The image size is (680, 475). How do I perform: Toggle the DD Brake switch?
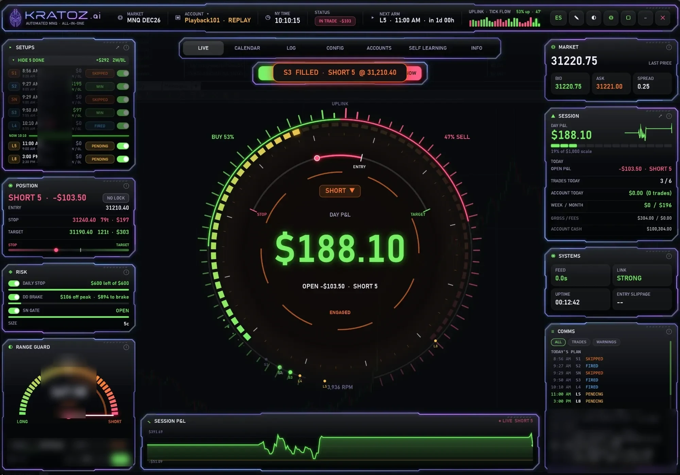pos(14,297)
